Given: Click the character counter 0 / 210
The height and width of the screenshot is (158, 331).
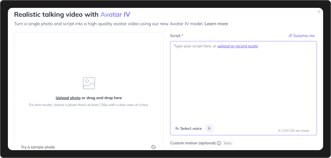Looking at the screenshot, I should click(293, 131).
